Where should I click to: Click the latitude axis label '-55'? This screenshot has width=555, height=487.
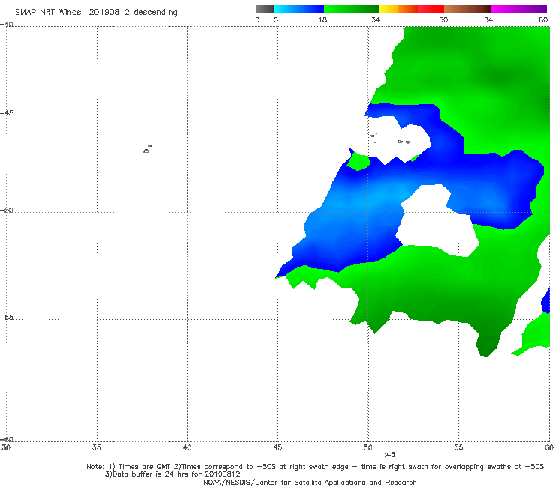(7, 317)
